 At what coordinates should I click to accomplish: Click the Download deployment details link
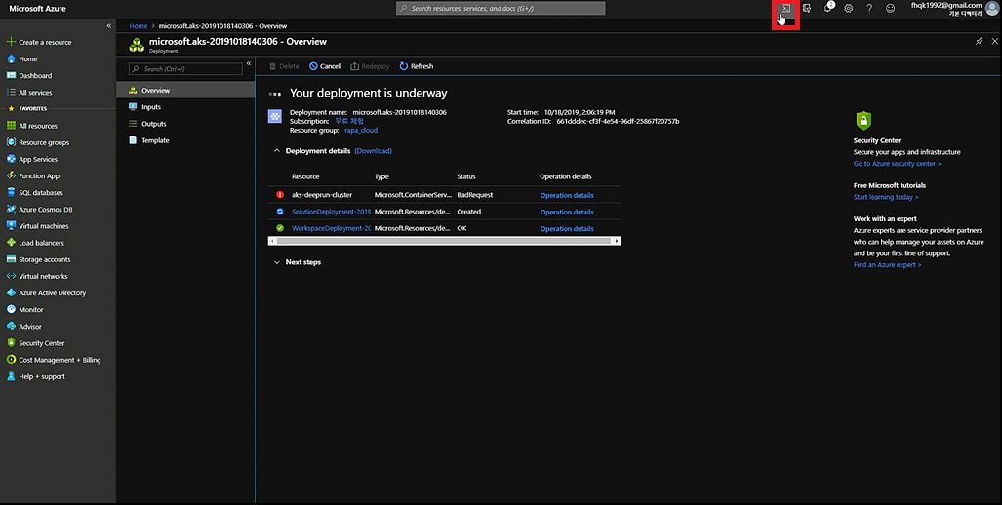point(374,151)
